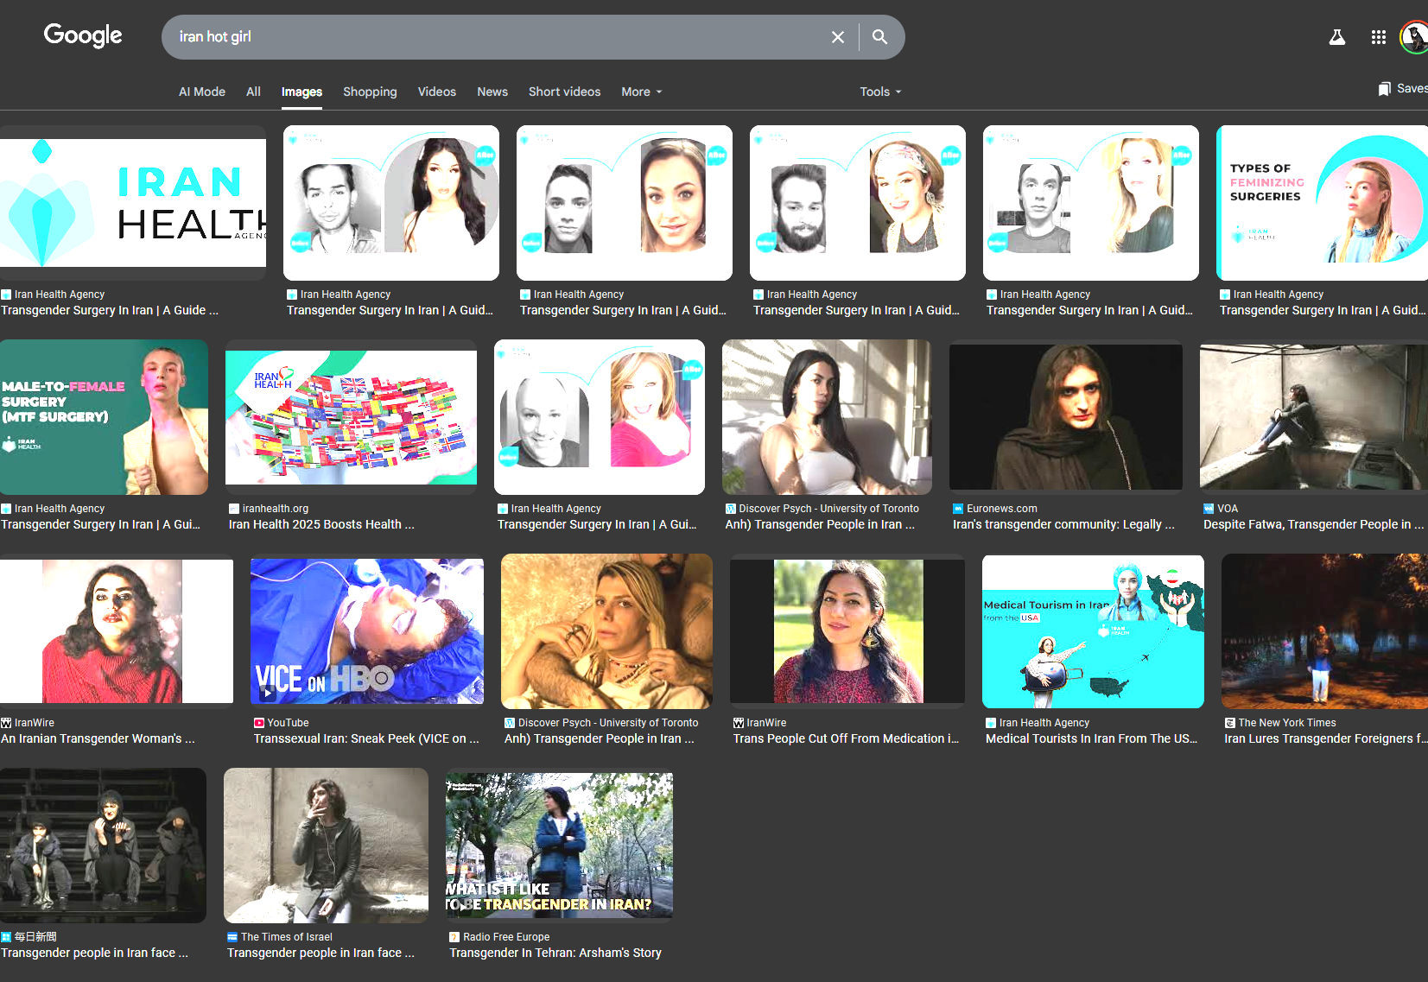Expand the More dropdown
Screen dimensions: 1428x982
coord(642,92)
